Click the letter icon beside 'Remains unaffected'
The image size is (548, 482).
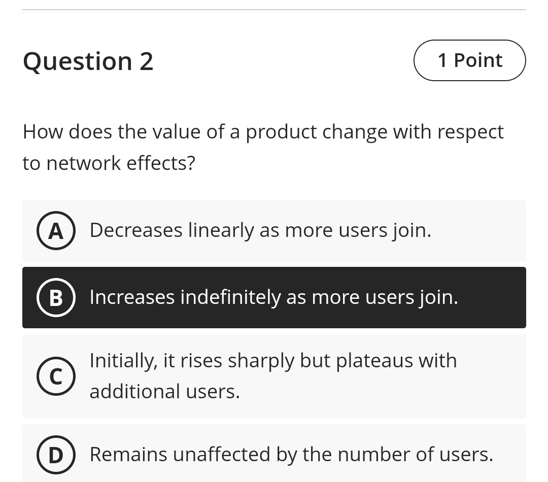[56, 454]
